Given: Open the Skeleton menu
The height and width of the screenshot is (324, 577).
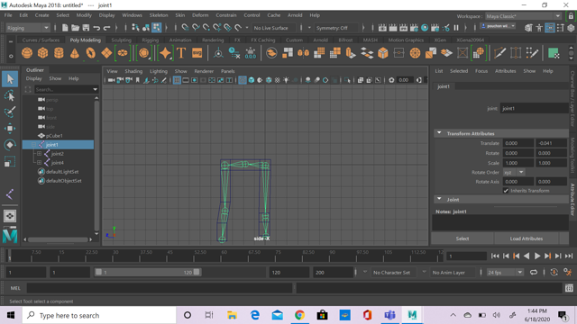Looking at the screenshot, I should point(159,15).
